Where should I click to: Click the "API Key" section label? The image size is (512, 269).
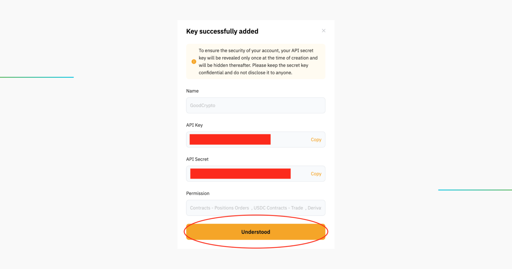194,125
